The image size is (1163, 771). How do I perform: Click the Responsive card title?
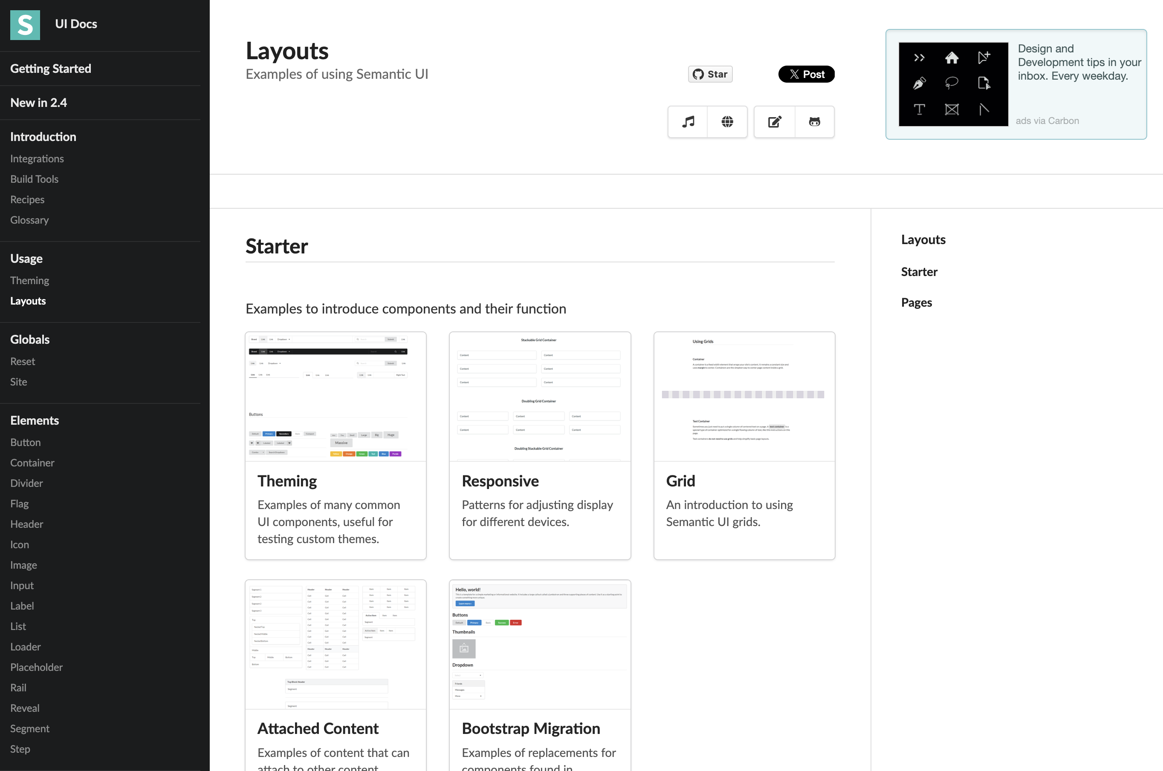[x=500, y=481]
